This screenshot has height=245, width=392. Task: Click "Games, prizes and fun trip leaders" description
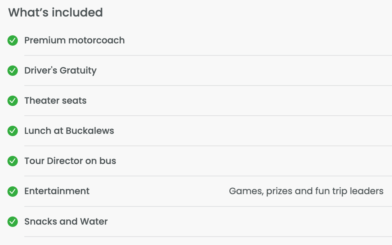pos(306,191)
